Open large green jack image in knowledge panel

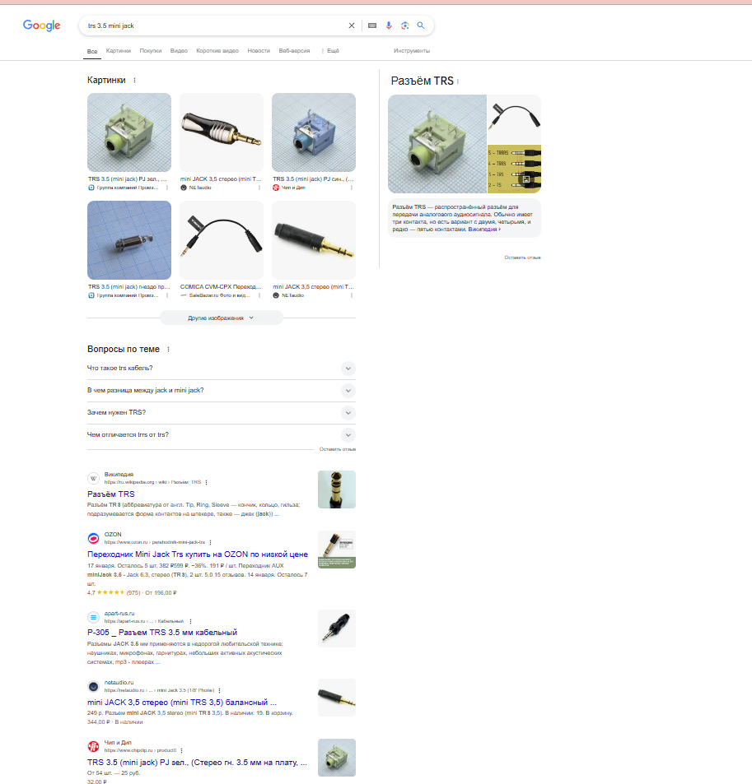click(x=437, y=144)
